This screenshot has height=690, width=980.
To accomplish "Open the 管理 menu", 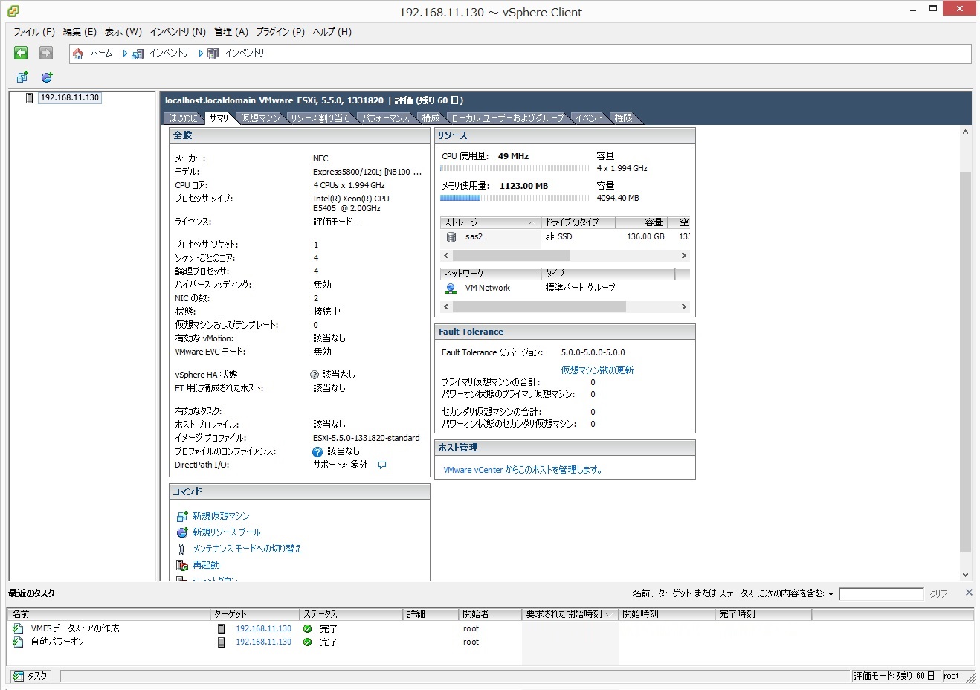I will point(231,32).
